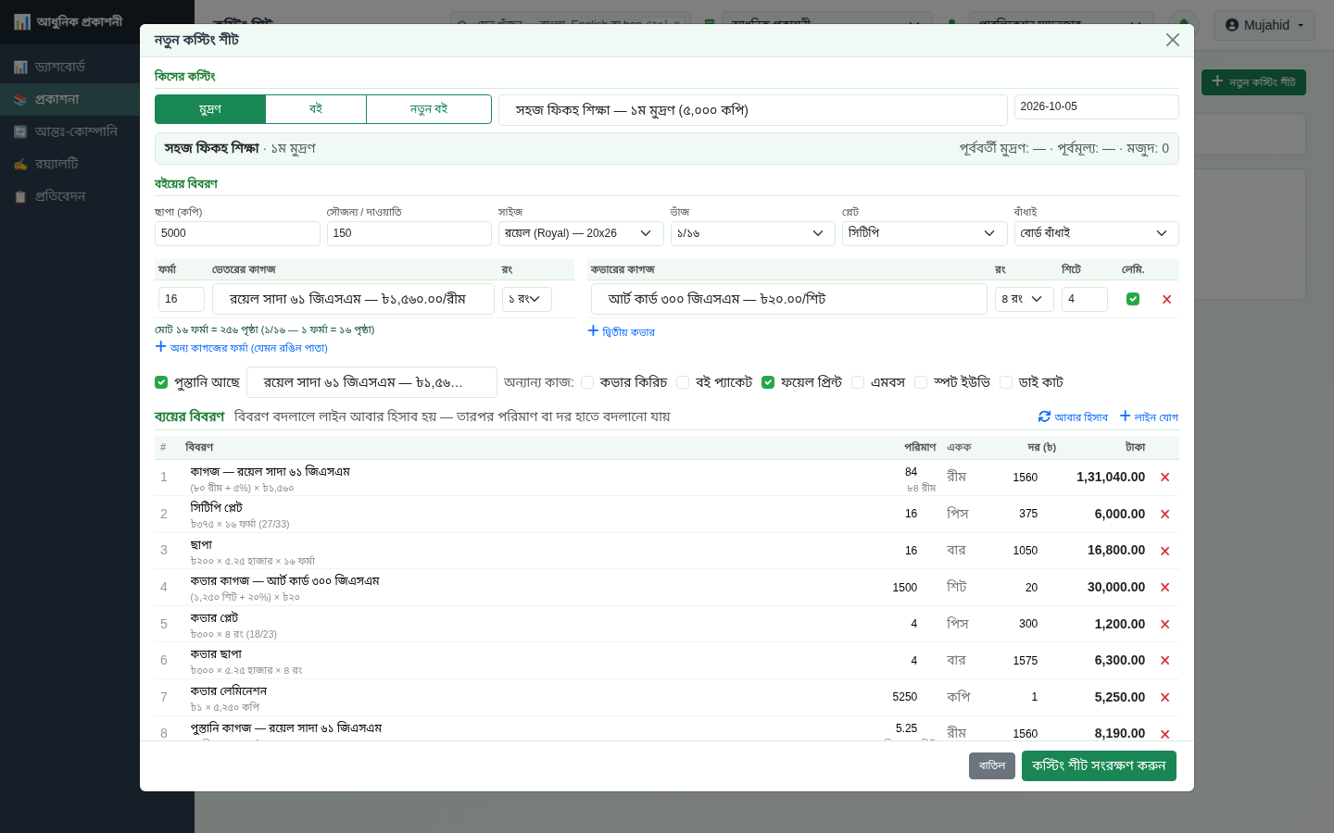The height and width of the screenshot is (833, 1334).
Task: Turn on the স্পট ইউভি checkbox
Action: coord(921,382)
